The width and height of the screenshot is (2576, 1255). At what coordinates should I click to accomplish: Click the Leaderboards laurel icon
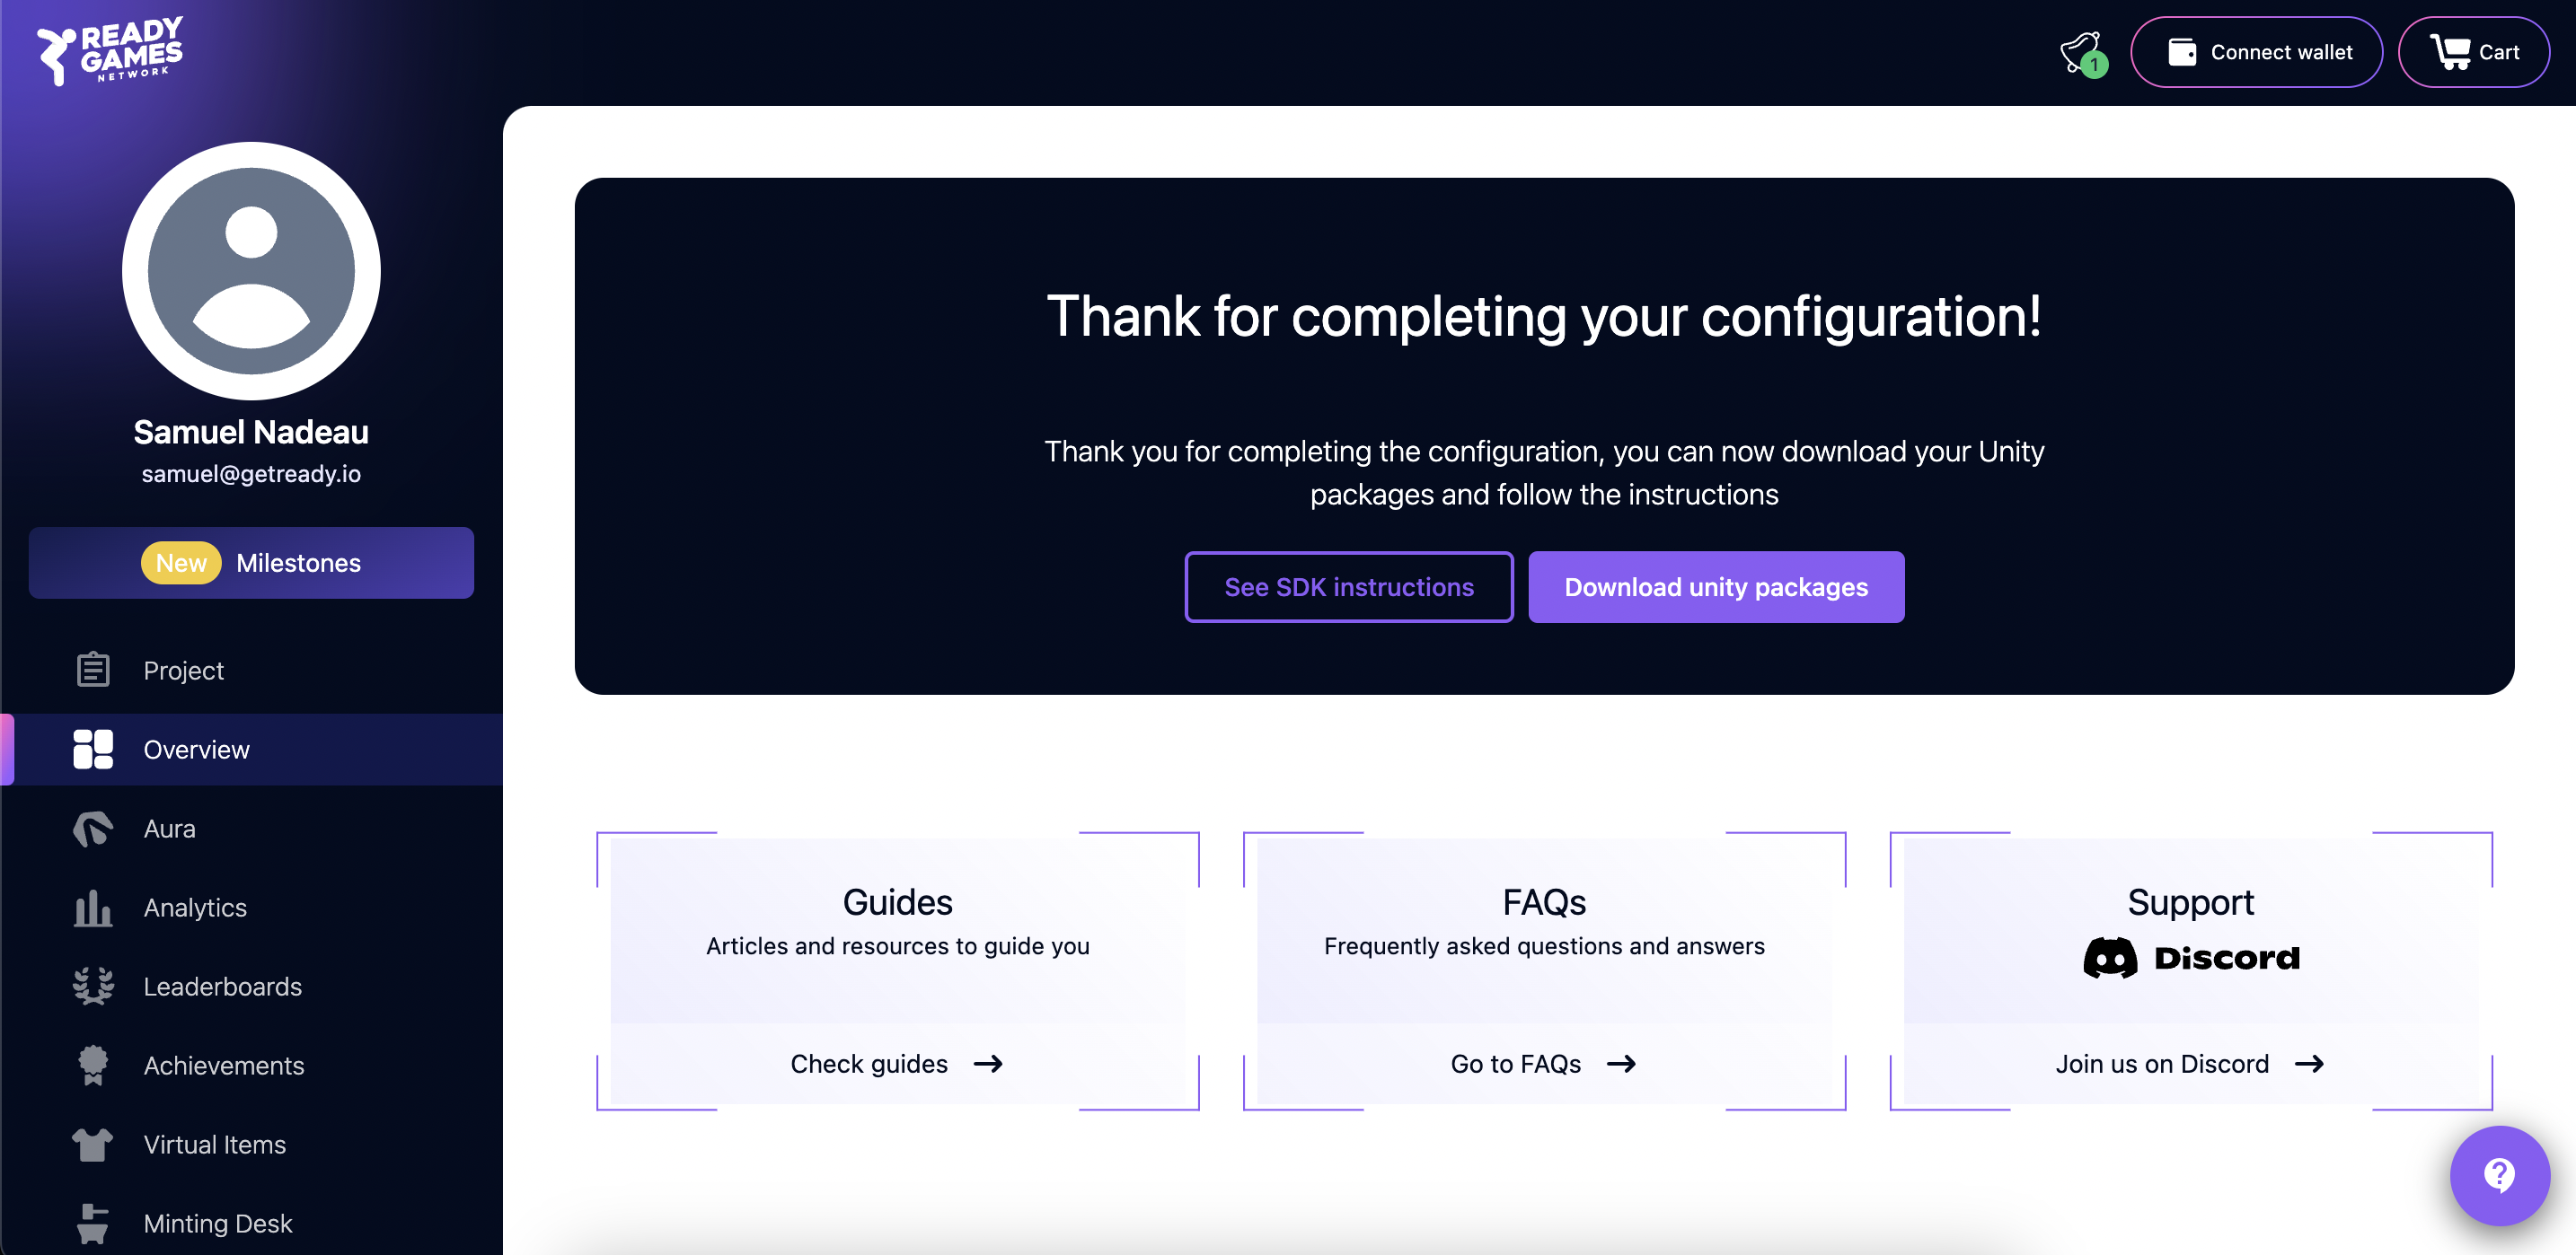[93, 987]
